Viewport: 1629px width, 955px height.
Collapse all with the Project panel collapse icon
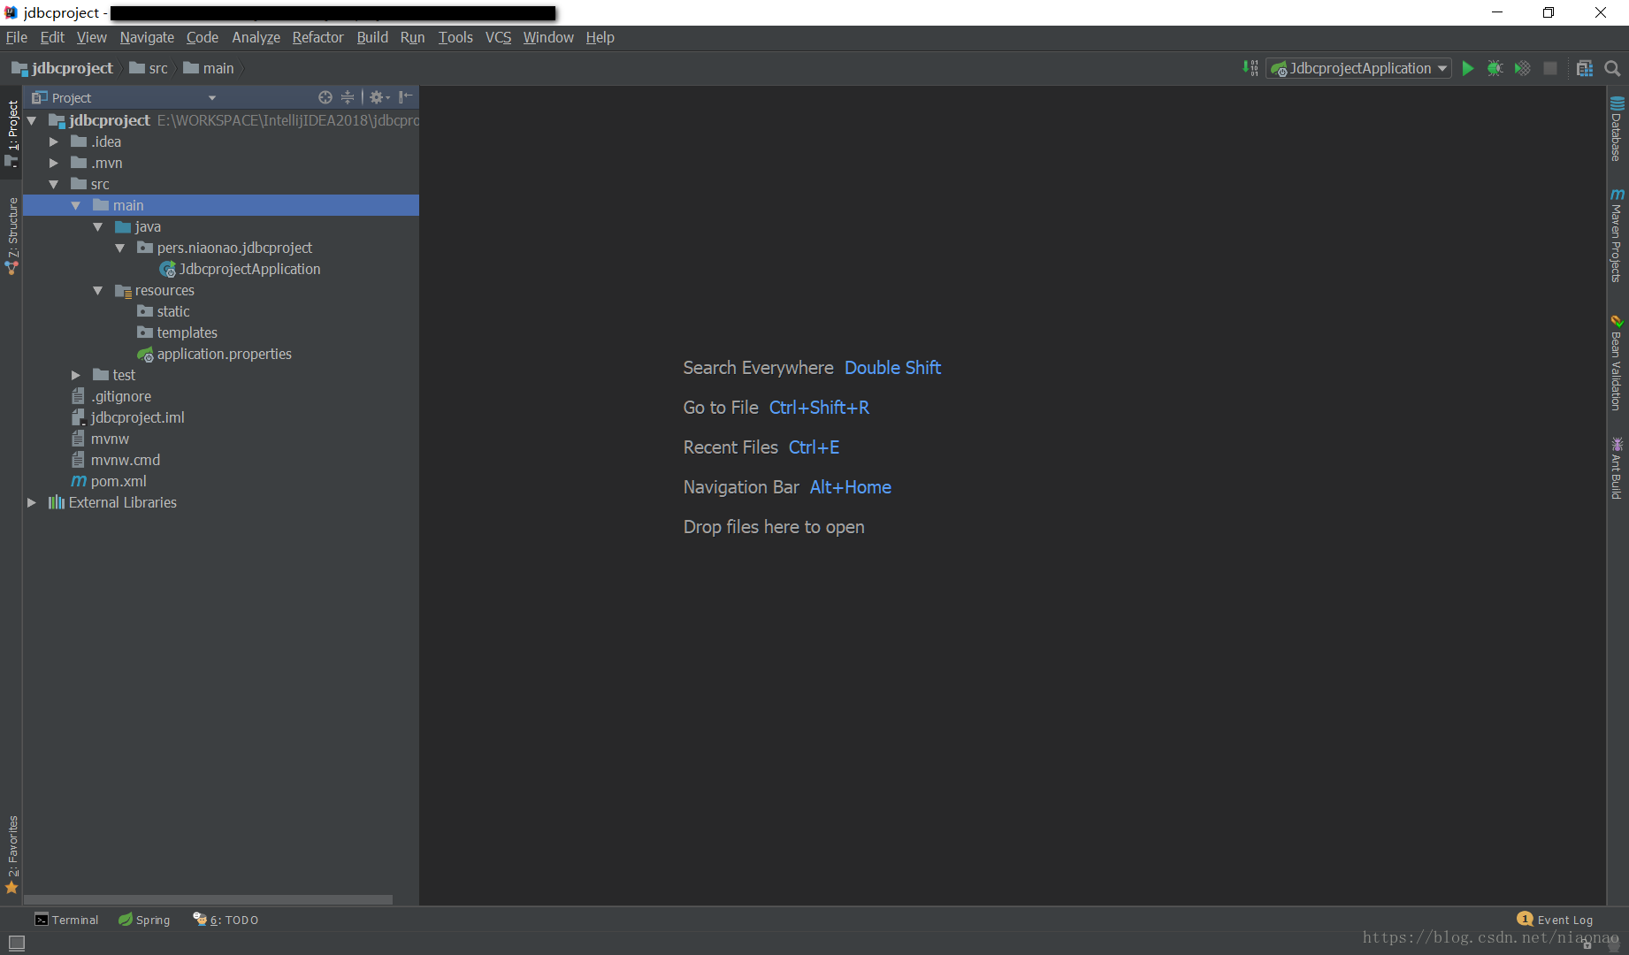click(348, 97)
